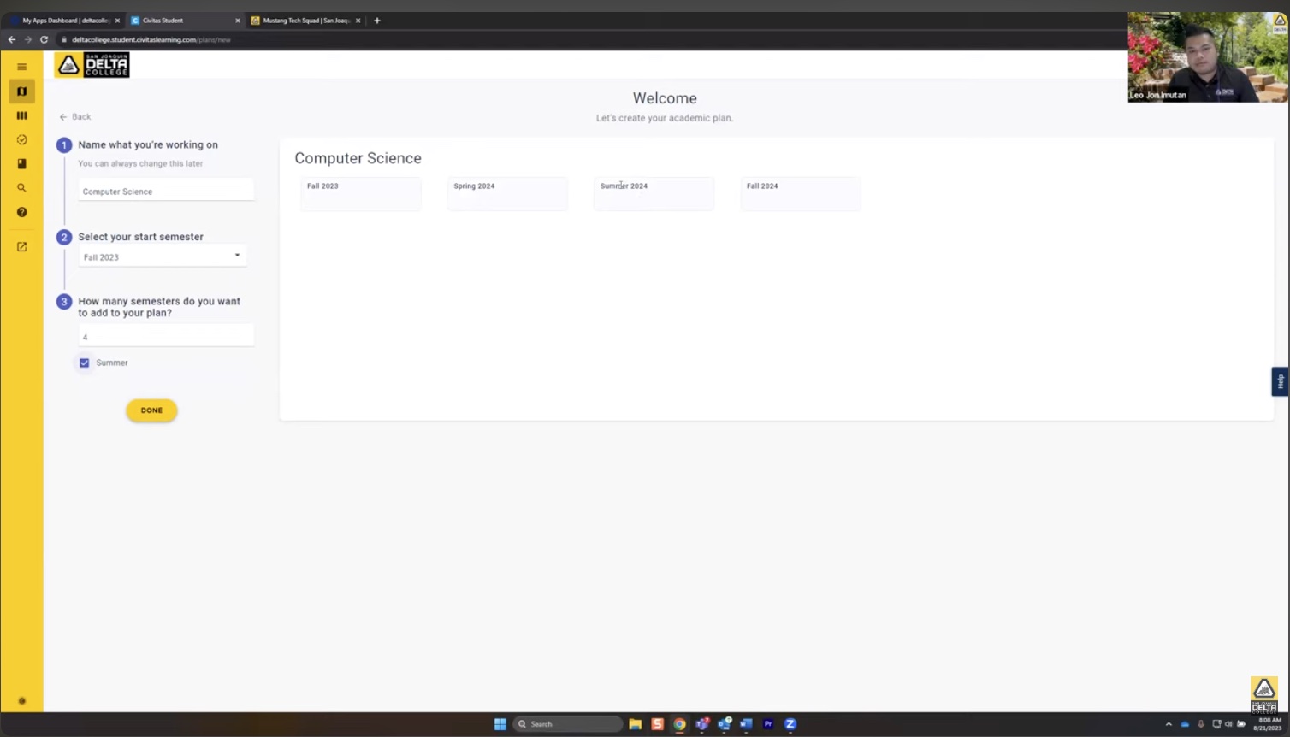Screen dimensions: 1290x737
Task: Open the columns view icon in sidebar
Action: [21, 115]
